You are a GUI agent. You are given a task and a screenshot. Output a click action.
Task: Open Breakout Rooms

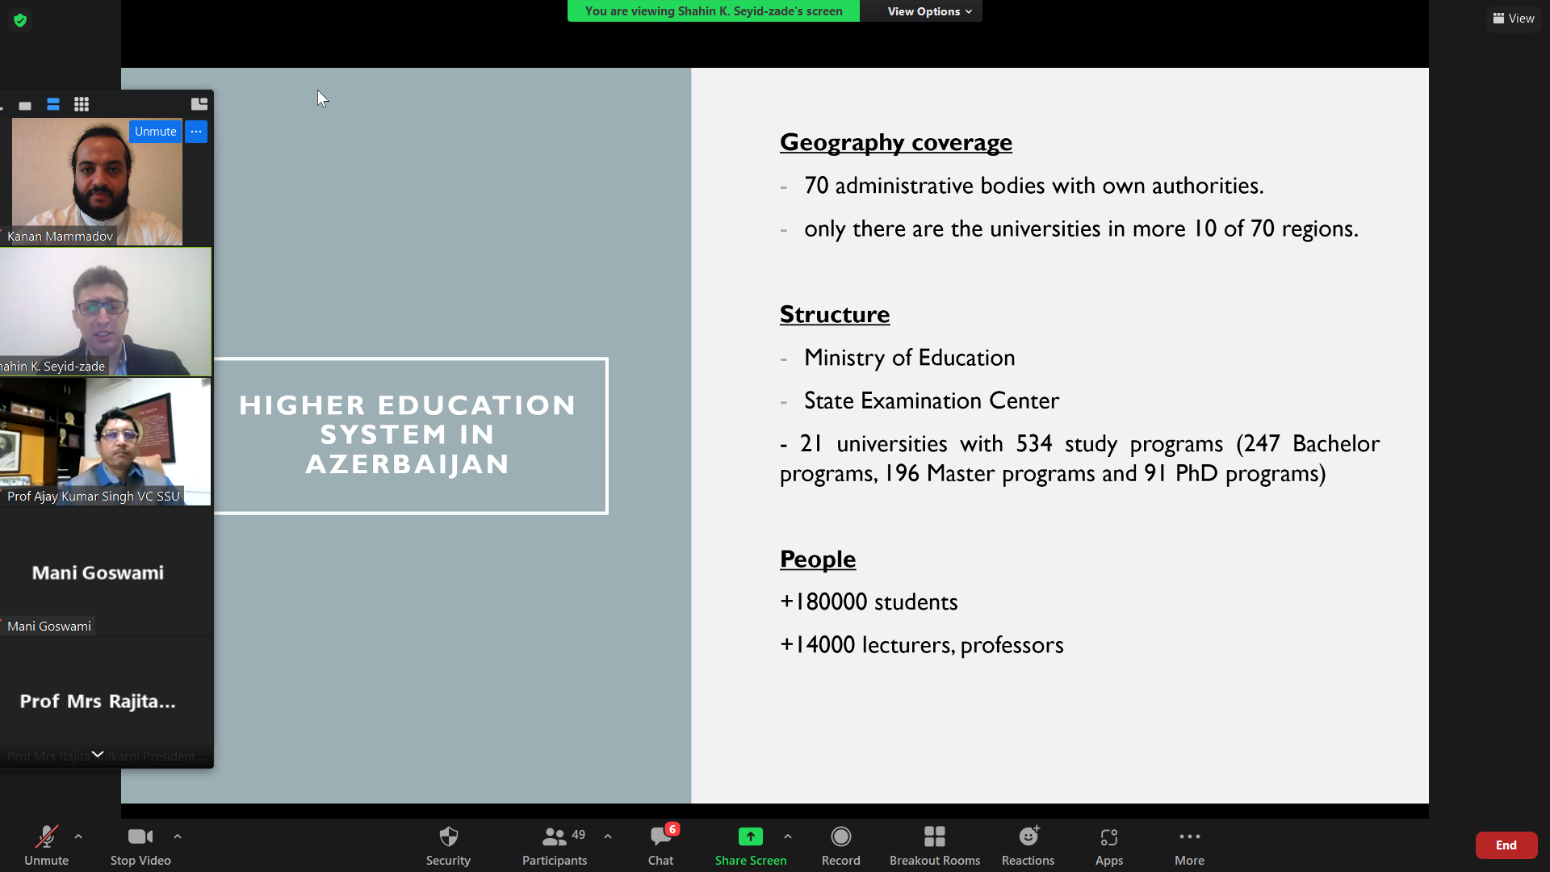pos(934,837)
